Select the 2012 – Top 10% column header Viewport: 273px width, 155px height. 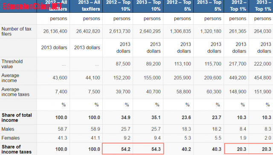(x=118, y=6)
